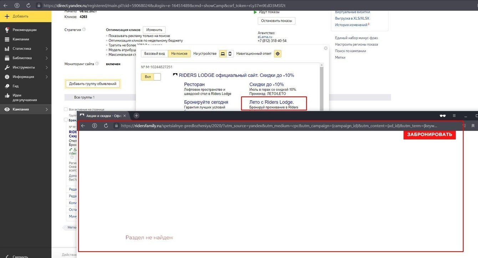Click the Инструменты wrench icon
The image size is (478, 258).
[7, 67]
